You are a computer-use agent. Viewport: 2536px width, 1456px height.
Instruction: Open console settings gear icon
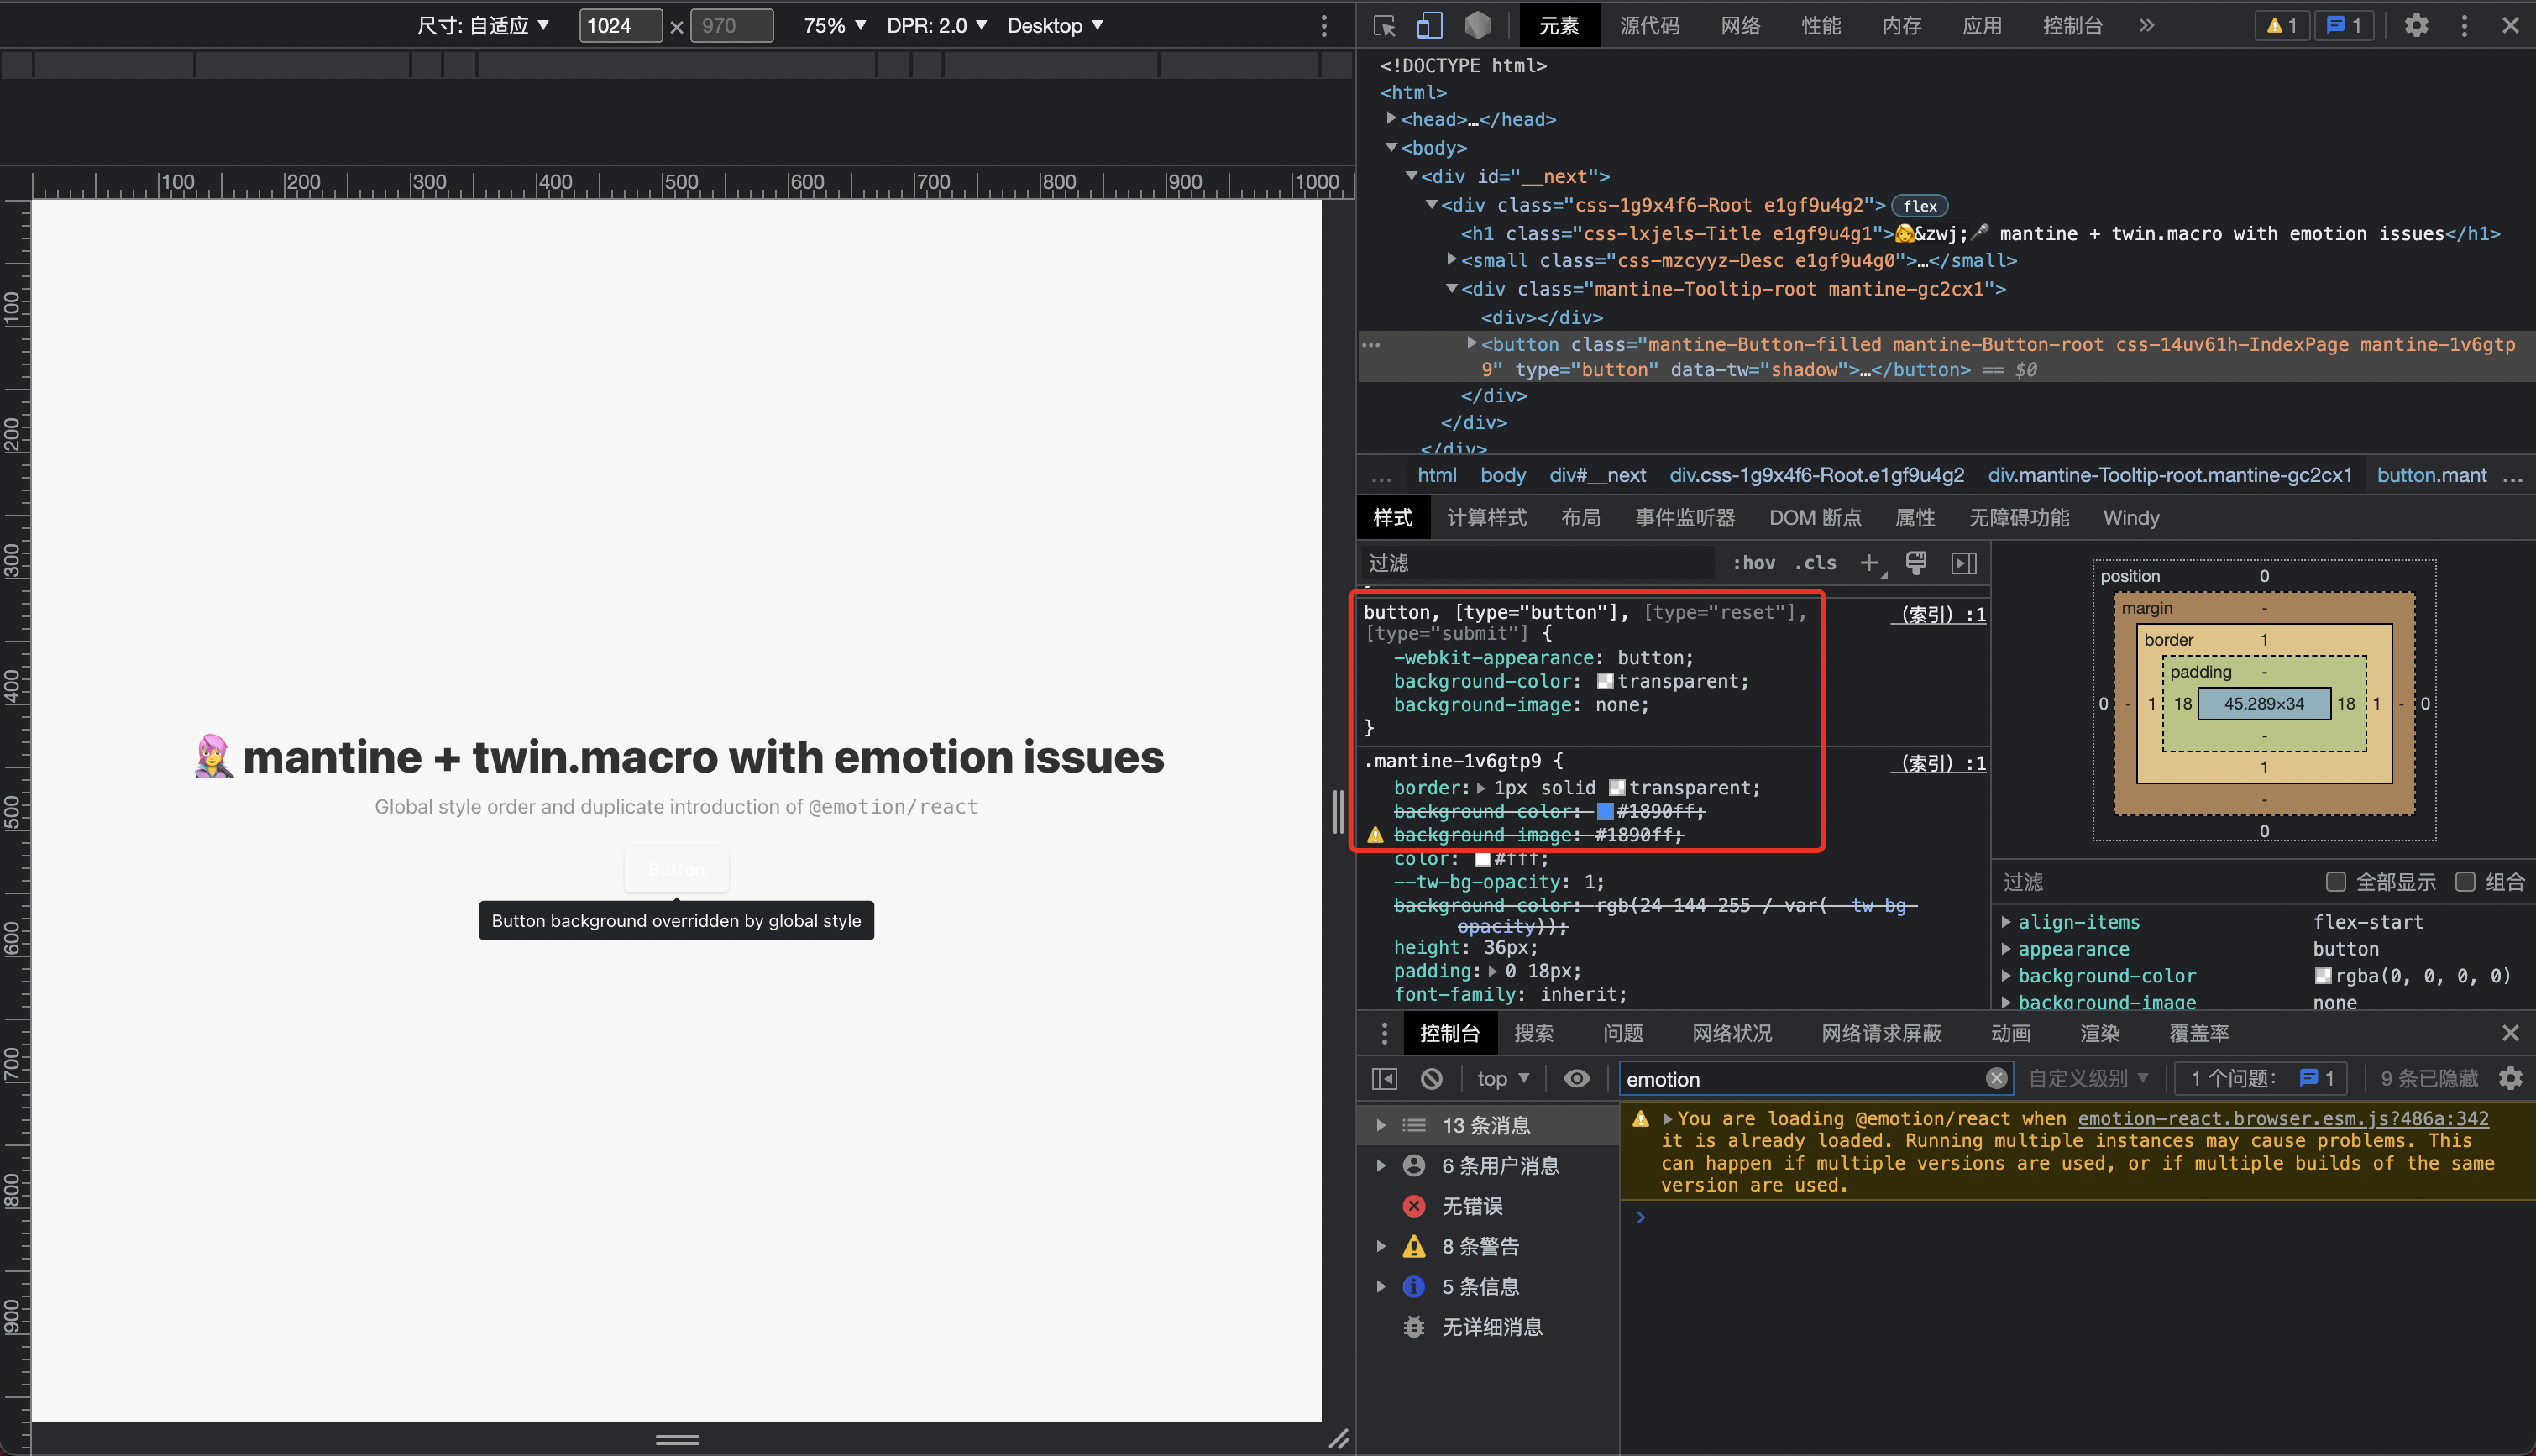pyautogui.click(x=2510, y=1078)
